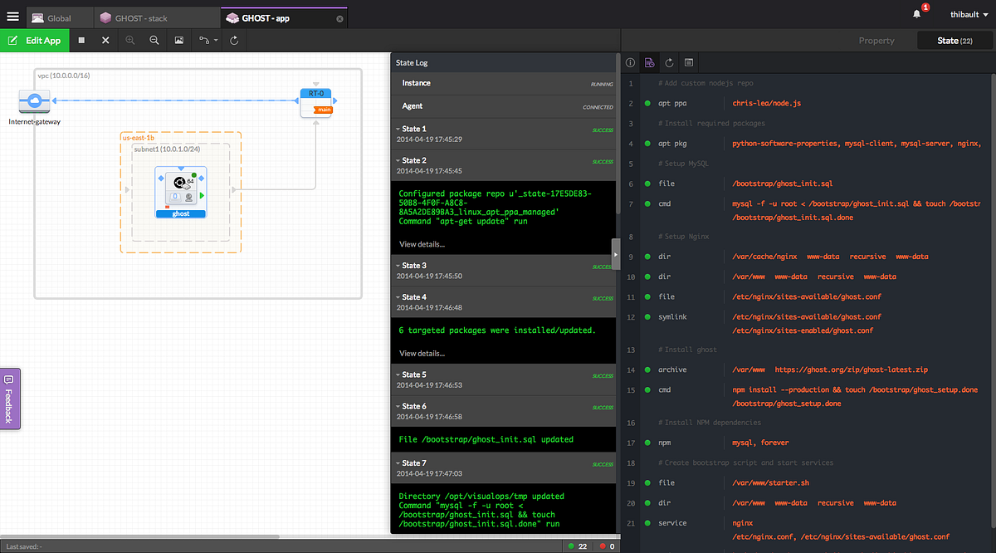Open View details under State 4
Image resolution: width=996 pixels, height=553 pixels.
(x=422, y=353)
